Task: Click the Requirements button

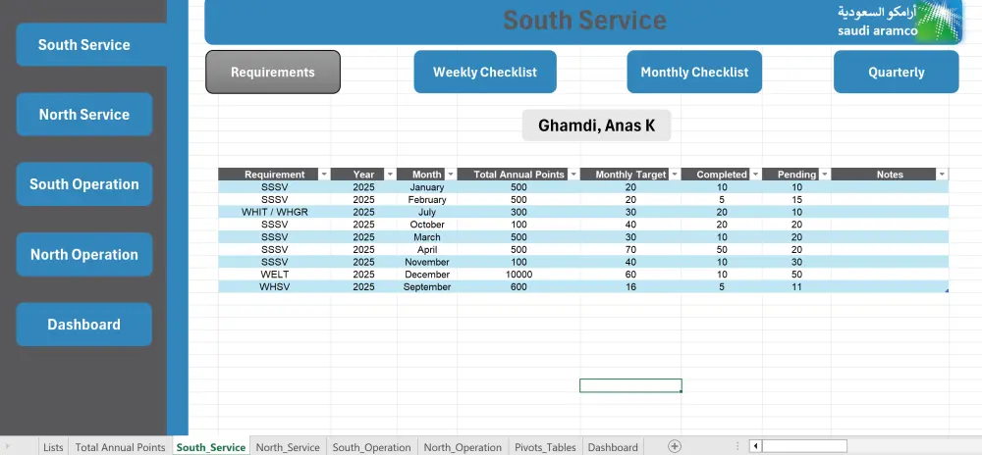Action: click(x=272, y=73)
